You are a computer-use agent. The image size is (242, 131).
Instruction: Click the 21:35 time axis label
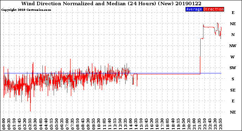pos(199,124)
